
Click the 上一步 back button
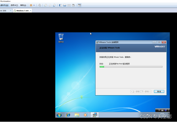[x=135, y=91]
